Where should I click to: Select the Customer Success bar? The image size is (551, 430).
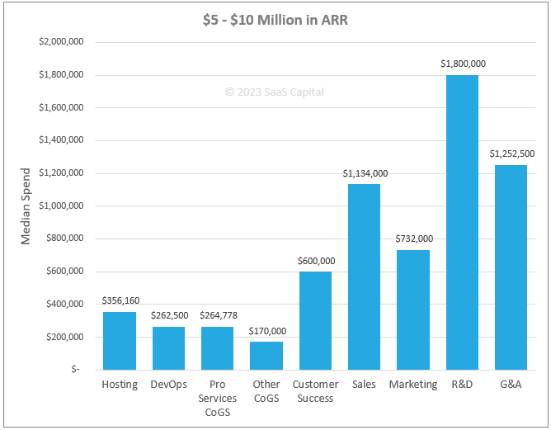[315, 320]
